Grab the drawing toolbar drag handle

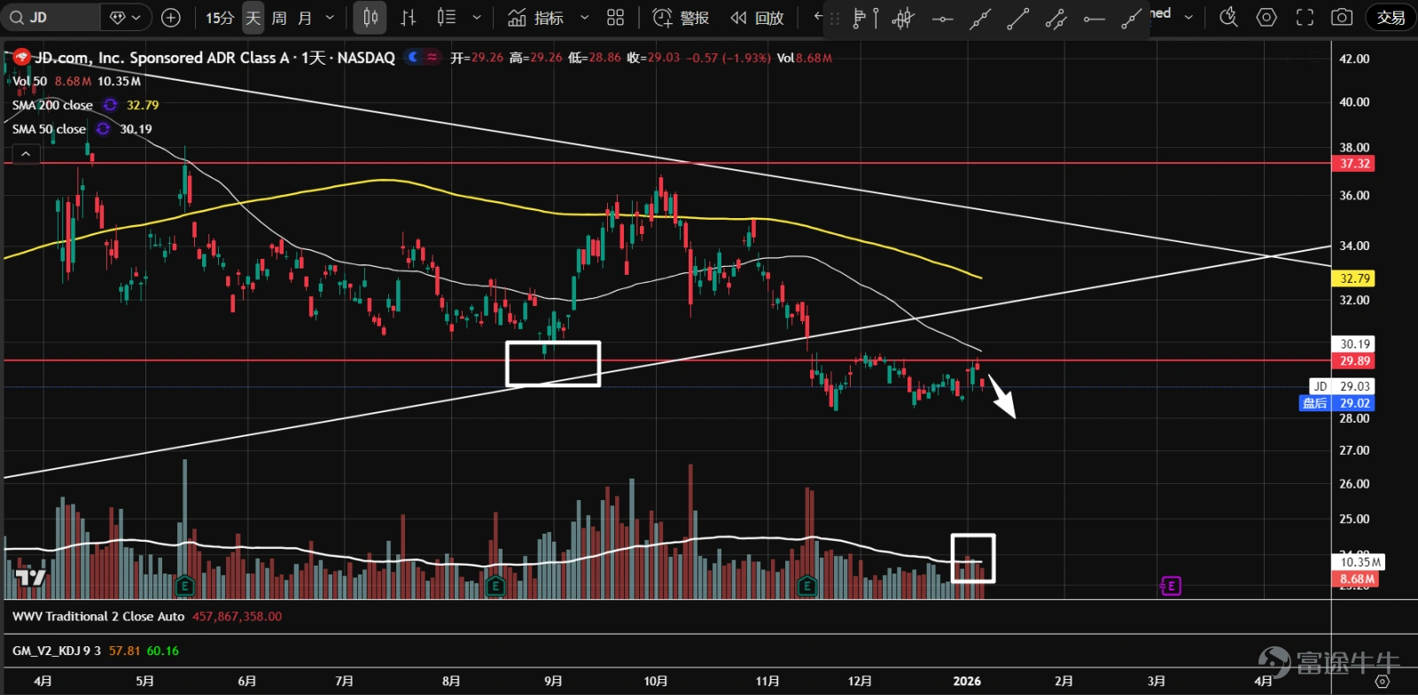tap(834, 19)
